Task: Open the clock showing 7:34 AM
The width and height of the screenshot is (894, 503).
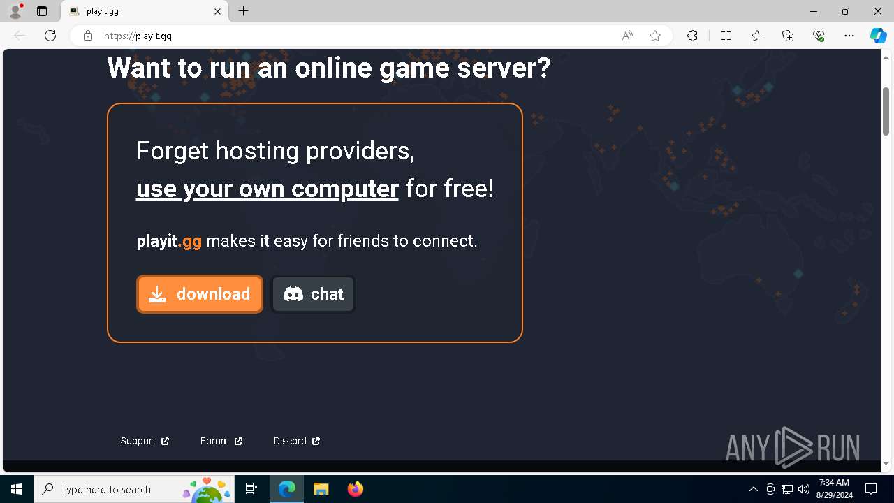Action: pyautogui.click(x=834, y=489)
